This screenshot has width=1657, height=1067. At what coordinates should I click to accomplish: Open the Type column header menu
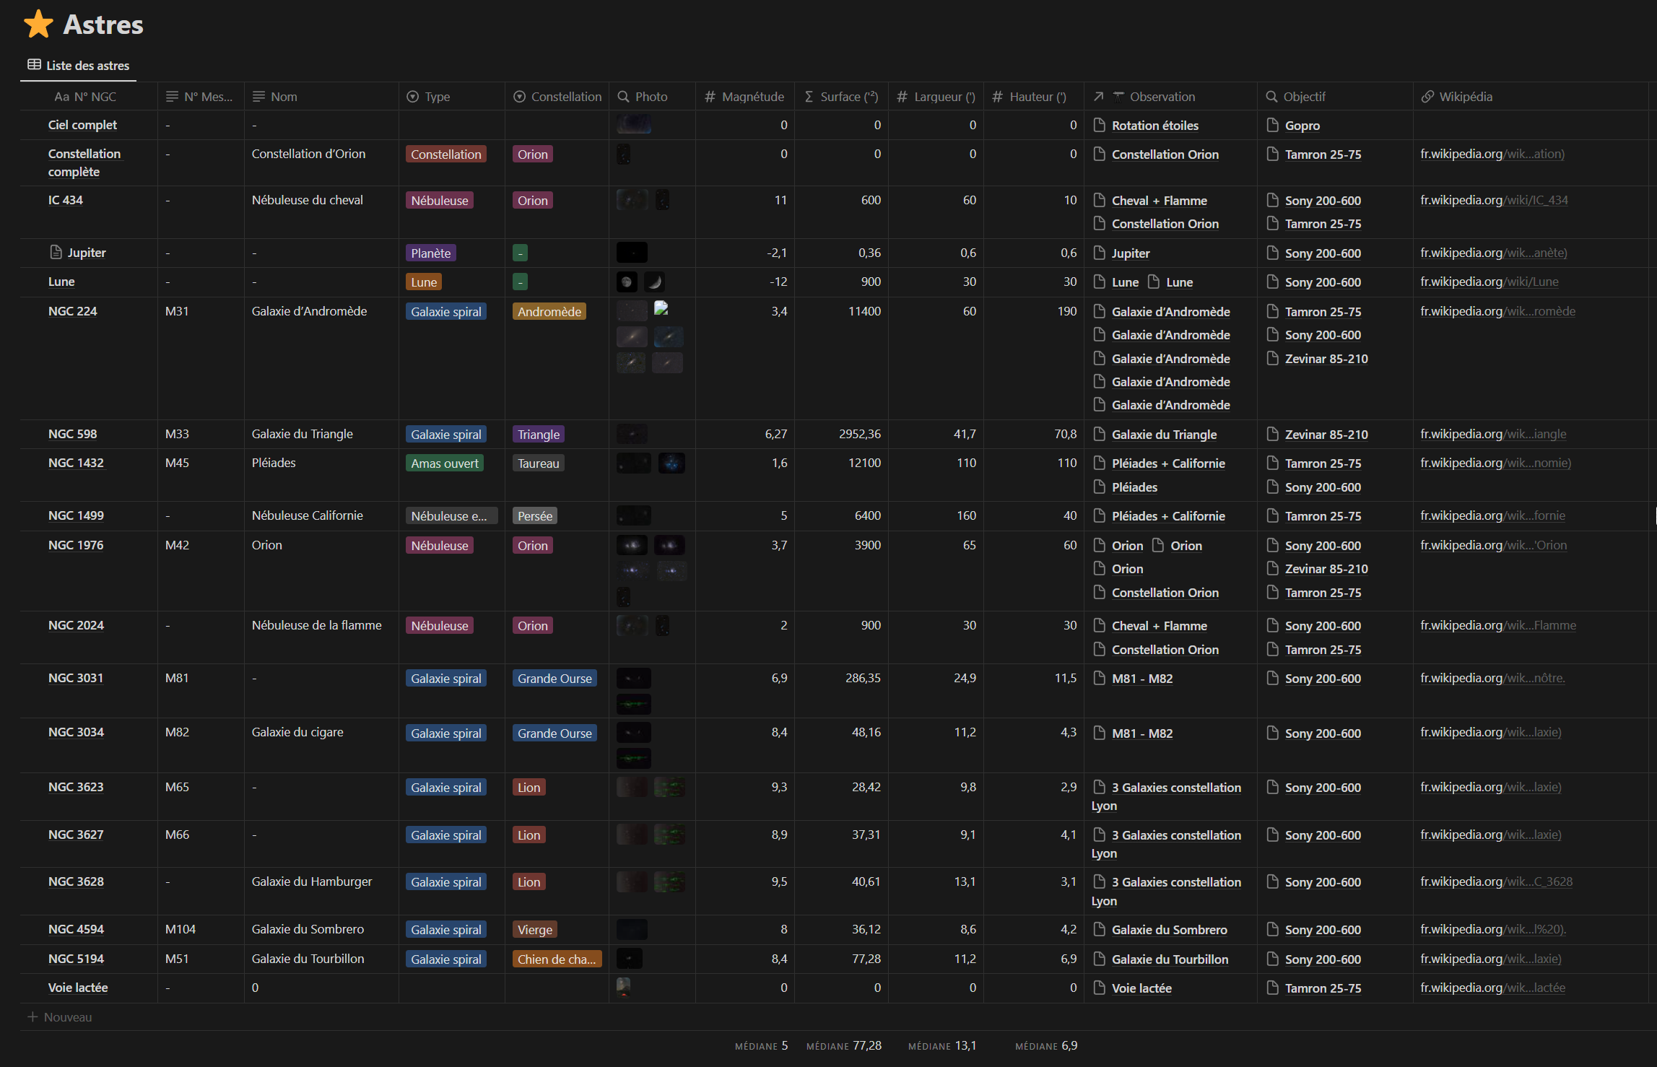437,97
